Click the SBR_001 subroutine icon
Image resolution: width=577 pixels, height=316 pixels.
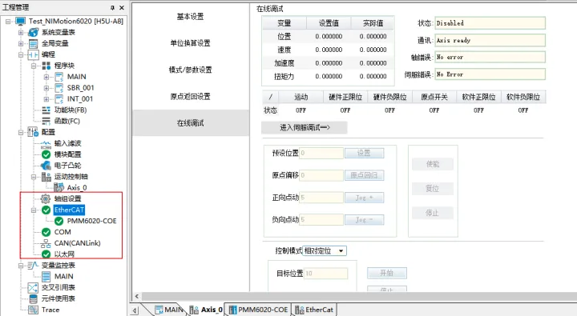(59, 88)
